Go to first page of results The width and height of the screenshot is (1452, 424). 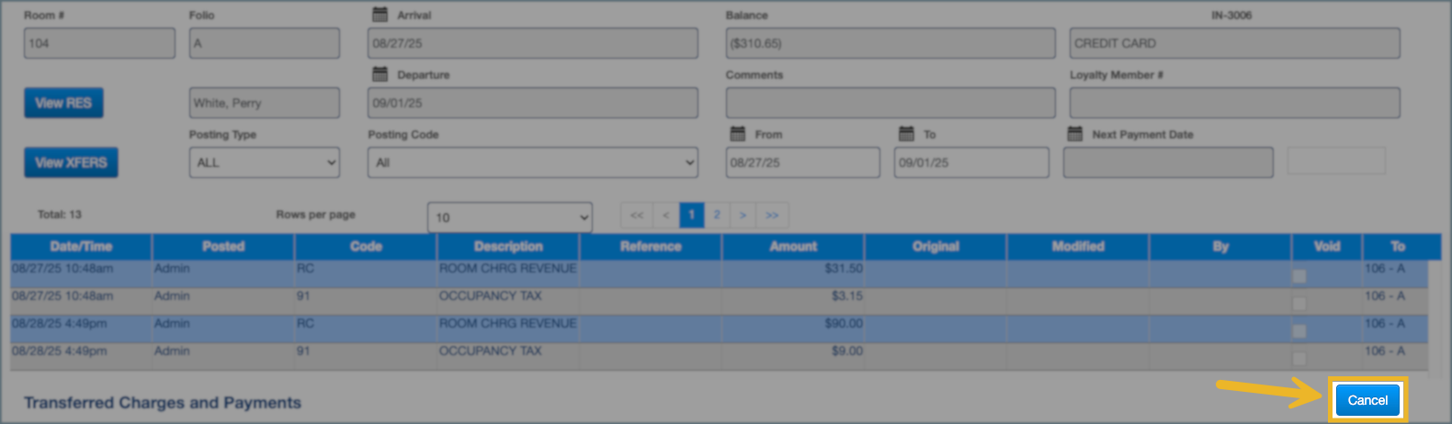coord(636,215)
